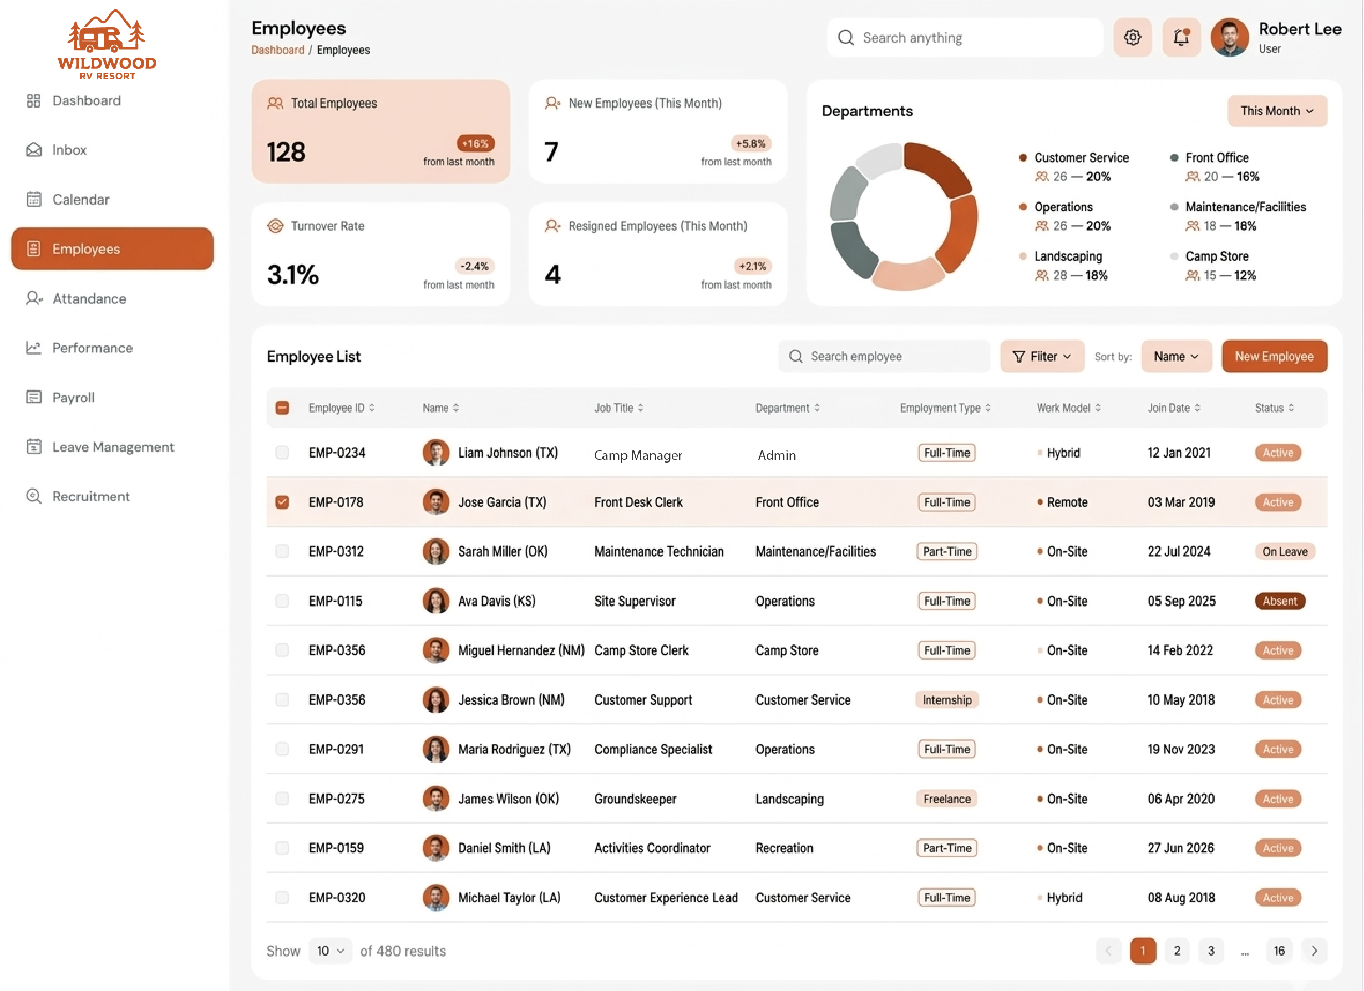1364x991 pixels.
Task: Click the New Employee button
Action: [x=1274, y=357]
